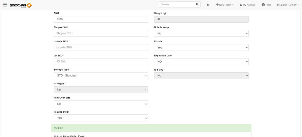
Task: Focus the top search box
Action: tap(177, 4)
